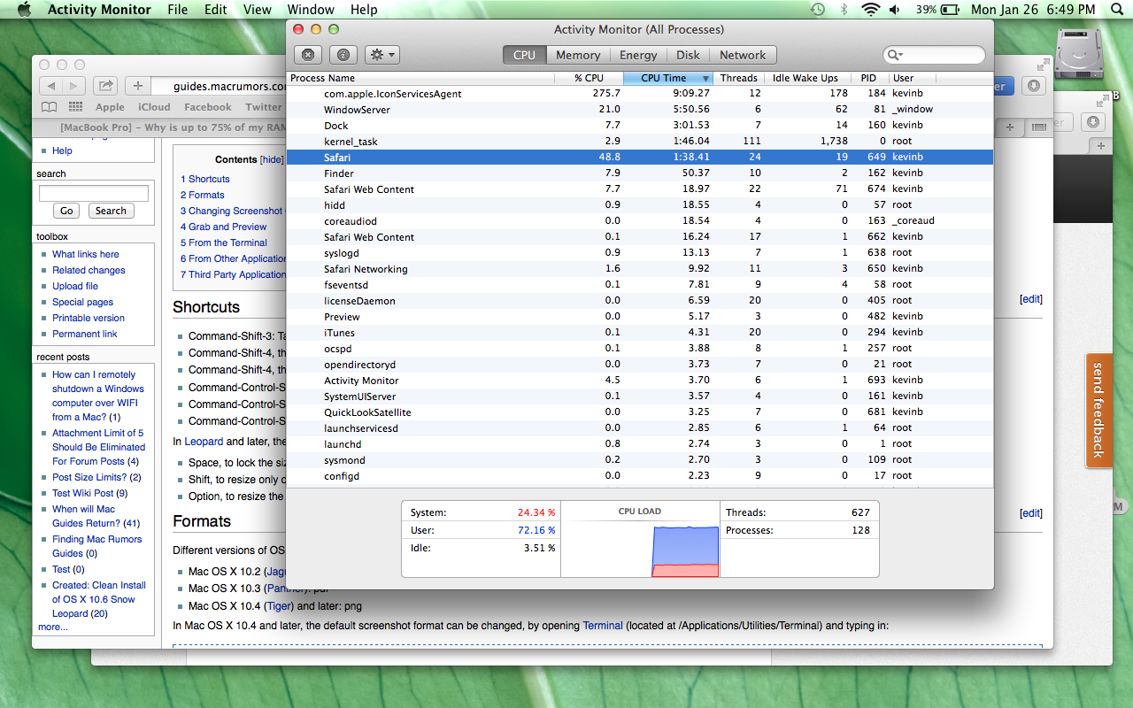Sort by Idle Wake Ups column

807,78
